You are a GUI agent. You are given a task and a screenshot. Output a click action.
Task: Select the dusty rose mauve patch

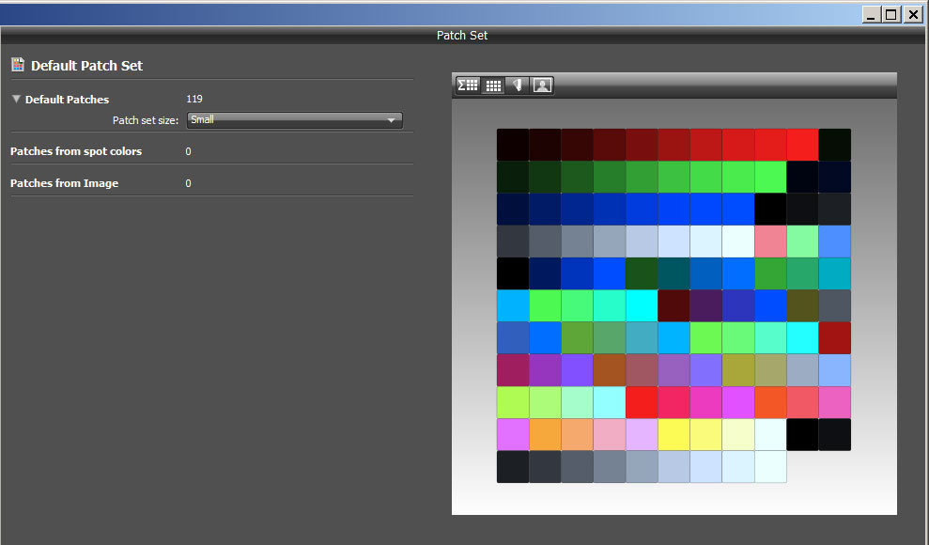[643, 370]
